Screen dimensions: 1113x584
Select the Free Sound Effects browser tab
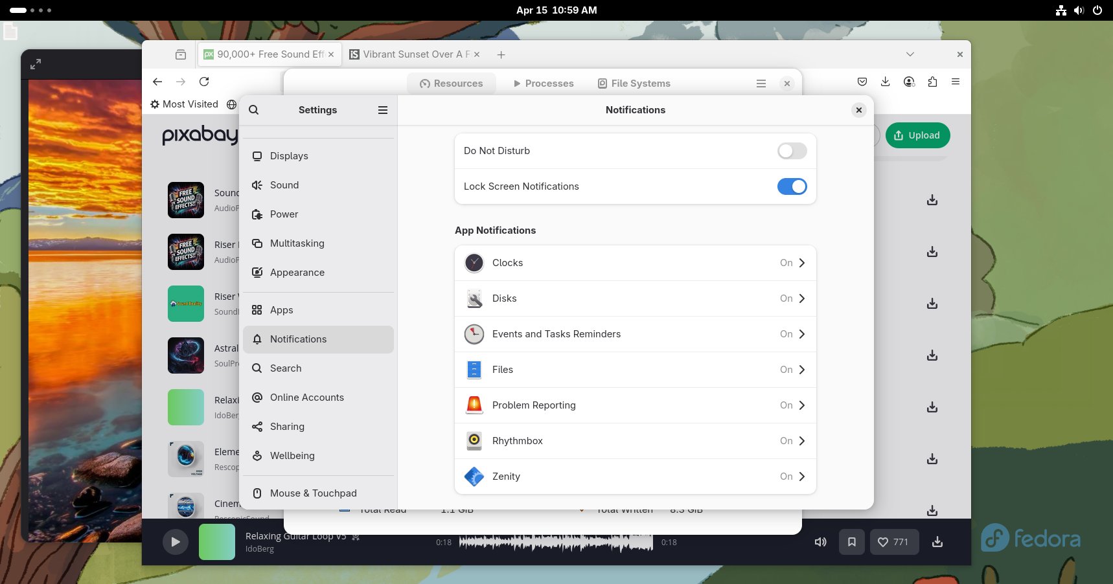click(x=268, y=54)
